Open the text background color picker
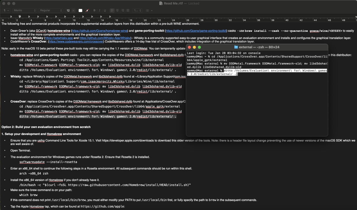This screenshot has height=210, width=357. [87, 10]
